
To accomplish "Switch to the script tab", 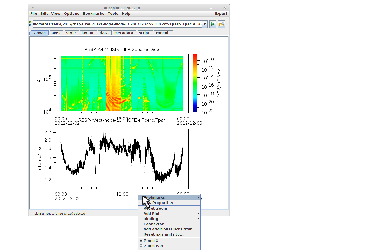I will click(x=144, y=33).
